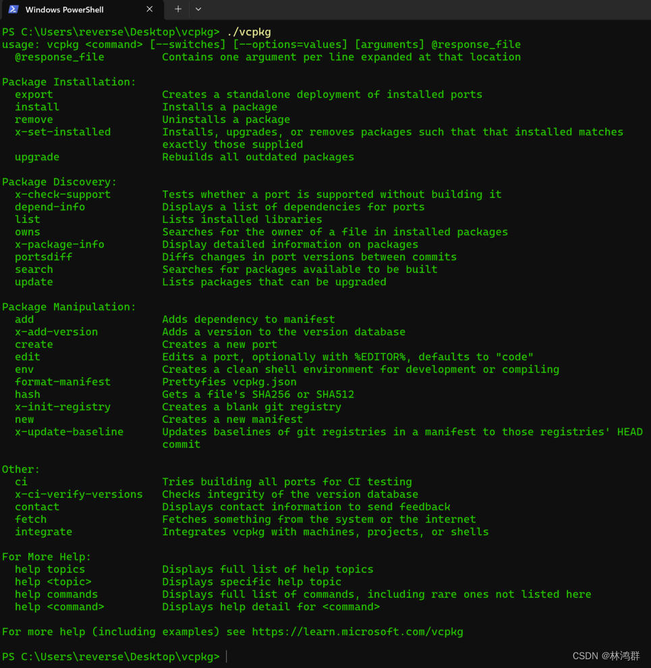Click the 'fetch' command name
This screenshot has width=651, height=668.
[x=30, y=519]
